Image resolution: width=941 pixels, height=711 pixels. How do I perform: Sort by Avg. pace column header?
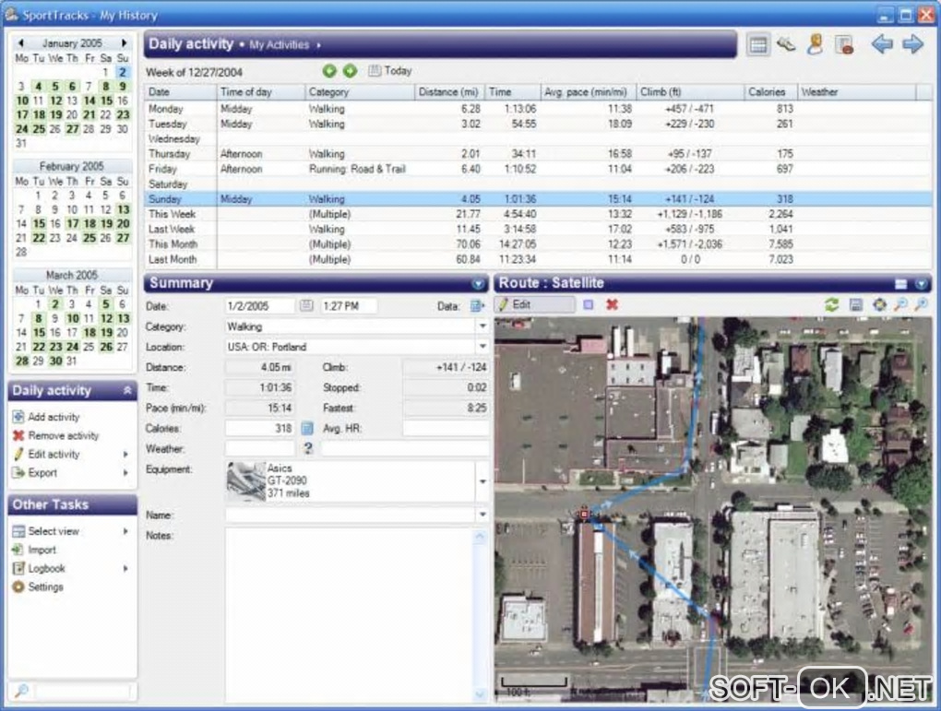(x=588, y=92)
